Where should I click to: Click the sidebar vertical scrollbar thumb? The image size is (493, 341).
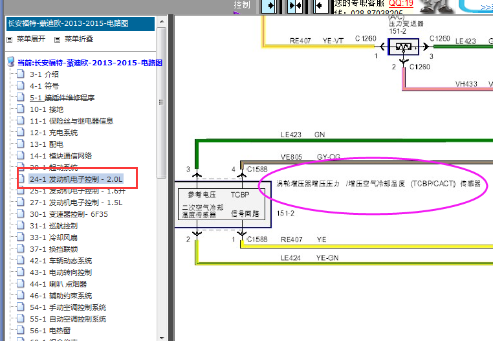162,102
